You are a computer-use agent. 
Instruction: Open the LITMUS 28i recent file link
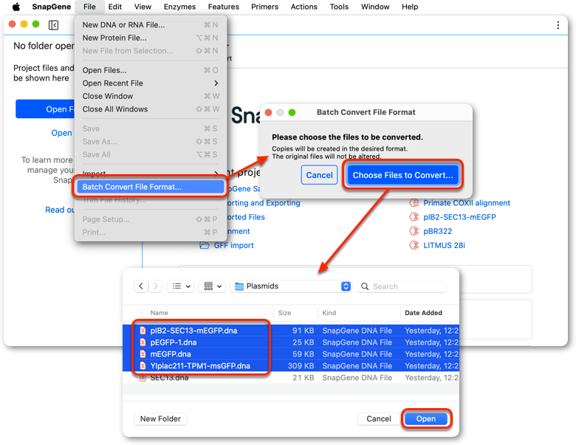click(444, 245)
